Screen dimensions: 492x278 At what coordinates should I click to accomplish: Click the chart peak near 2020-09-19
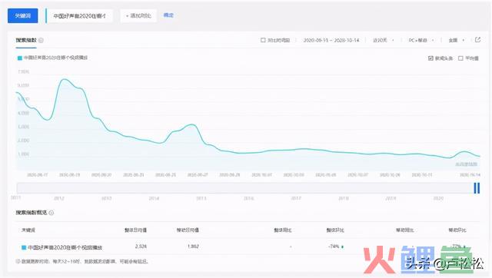pyautogui.click(x=65, y=80)
